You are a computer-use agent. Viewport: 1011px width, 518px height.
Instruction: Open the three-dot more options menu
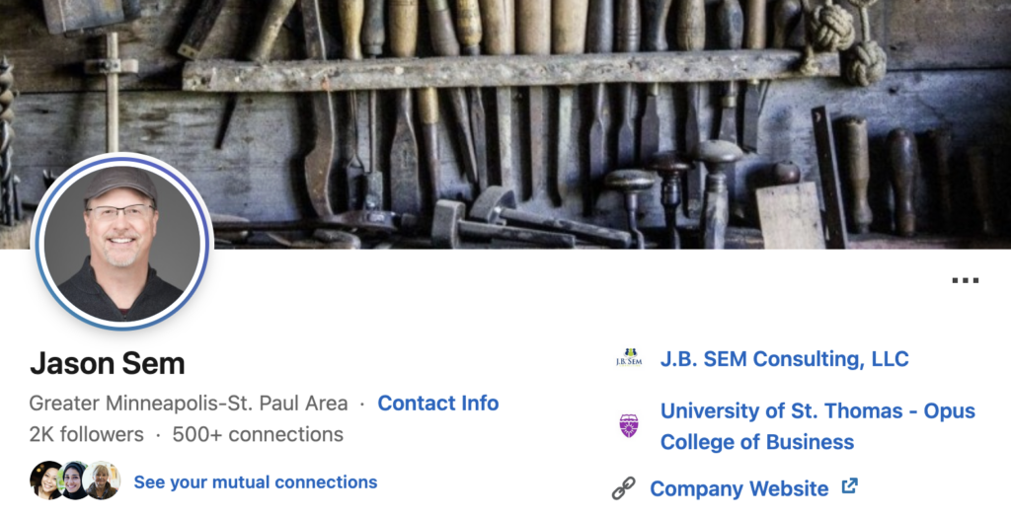point(965,280)
